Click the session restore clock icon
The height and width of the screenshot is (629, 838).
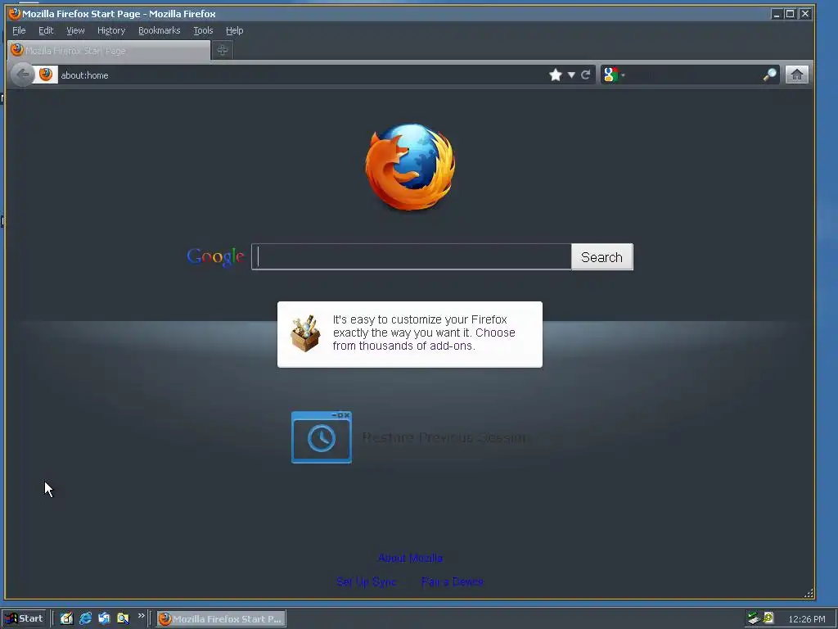pos(321,437)
